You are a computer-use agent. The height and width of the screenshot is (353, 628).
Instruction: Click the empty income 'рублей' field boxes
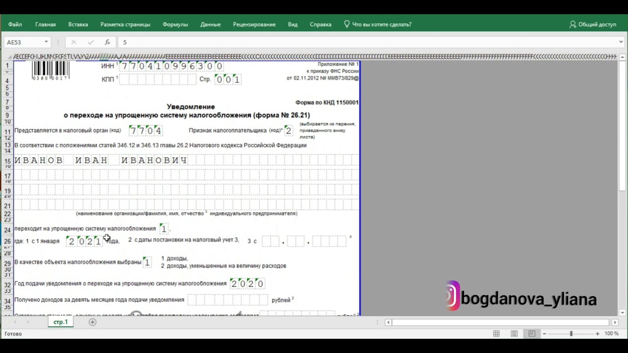tap(228, 300)
